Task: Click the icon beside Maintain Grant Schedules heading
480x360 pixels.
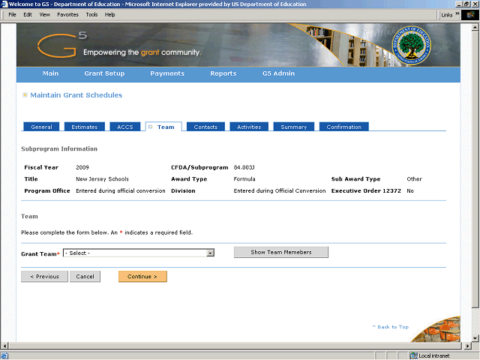Action: tap(25, 95)
